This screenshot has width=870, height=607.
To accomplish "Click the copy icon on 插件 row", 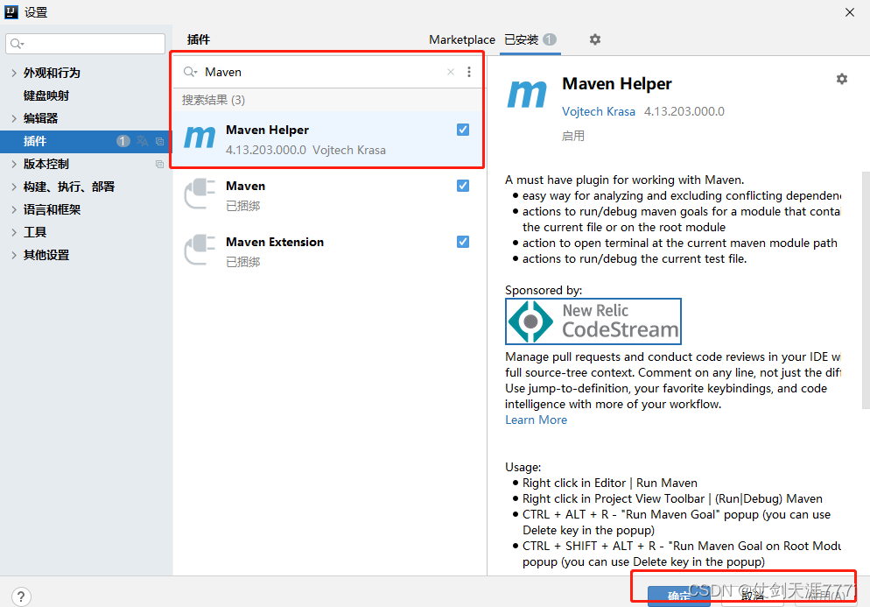I will pos(160,141).
